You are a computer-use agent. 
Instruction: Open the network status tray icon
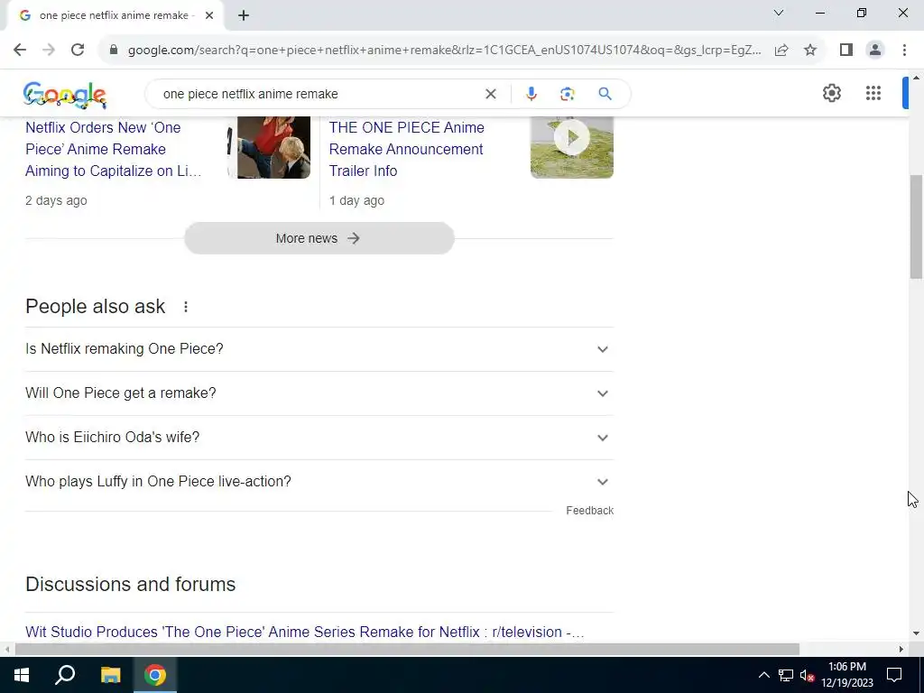click(786, 675)
